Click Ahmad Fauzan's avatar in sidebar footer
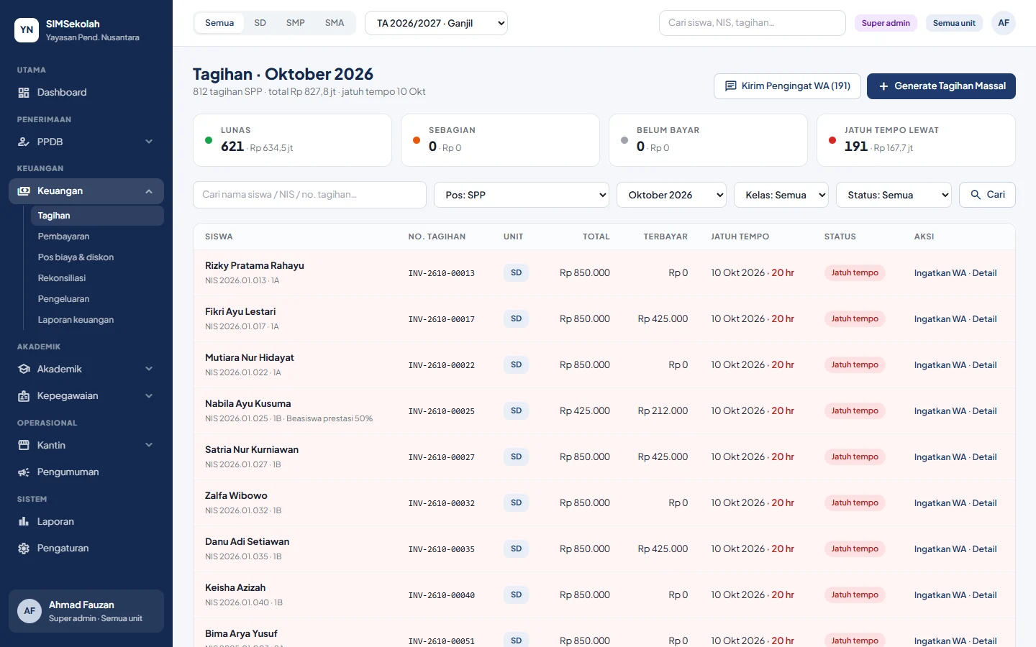This screenshot has height=647, width=1036. [29, 611]
